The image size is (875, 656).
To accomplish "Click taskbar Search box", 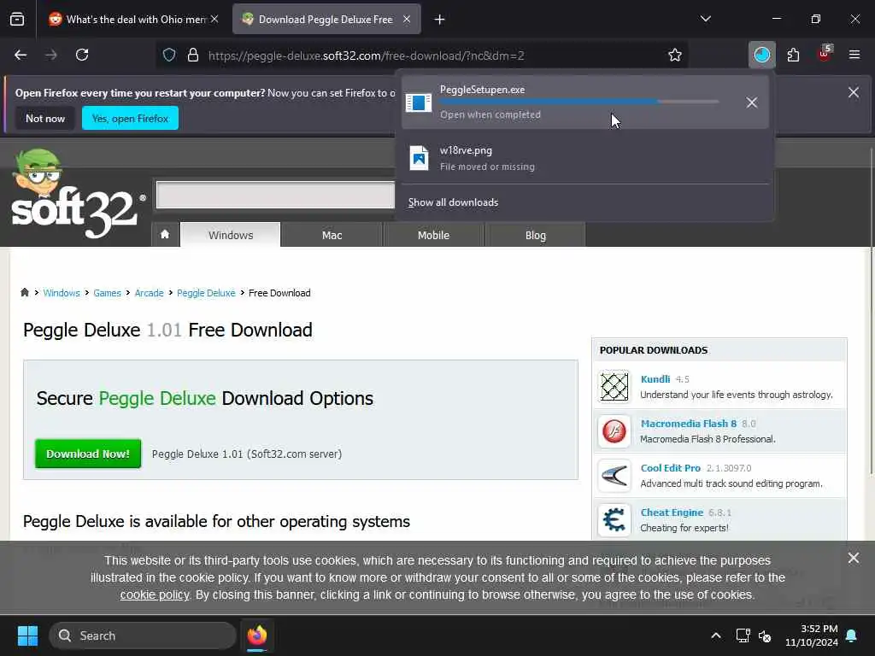I will pyautogui.click(x=143, y=635).
